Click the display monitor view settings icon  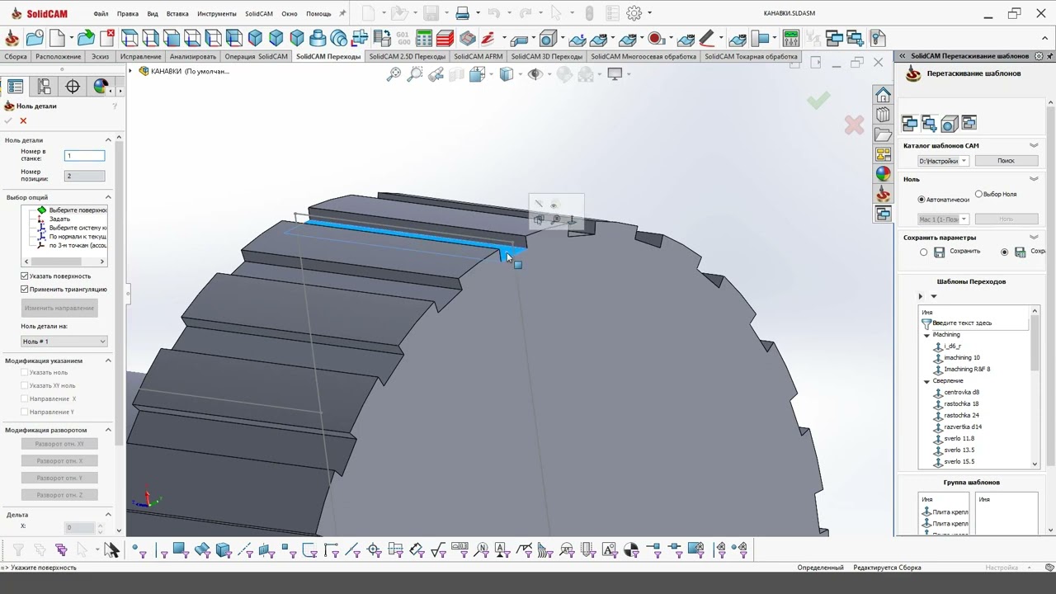point(615,74)
